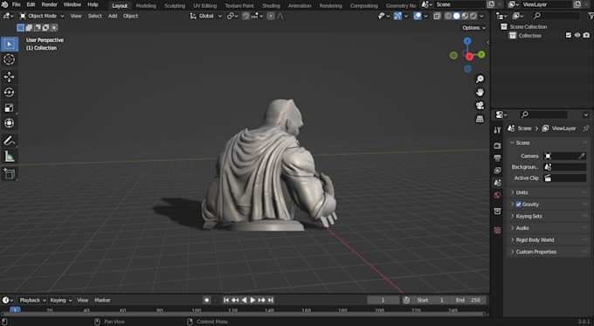This screenshot has width=594, height=326.
Task: Click the Blender logo menu icon
Action: (4, 4)
